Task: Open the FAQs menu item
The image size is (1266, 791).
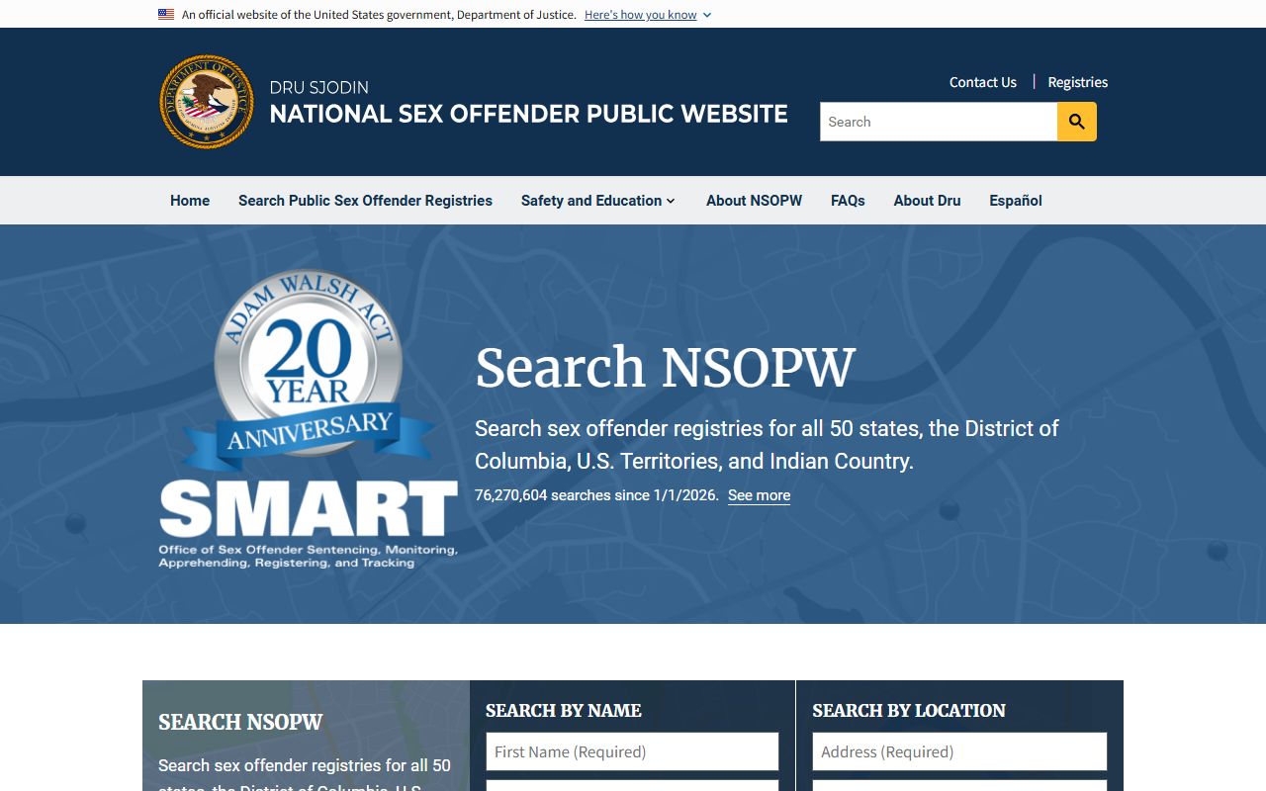Action: [x=848, y=201]
